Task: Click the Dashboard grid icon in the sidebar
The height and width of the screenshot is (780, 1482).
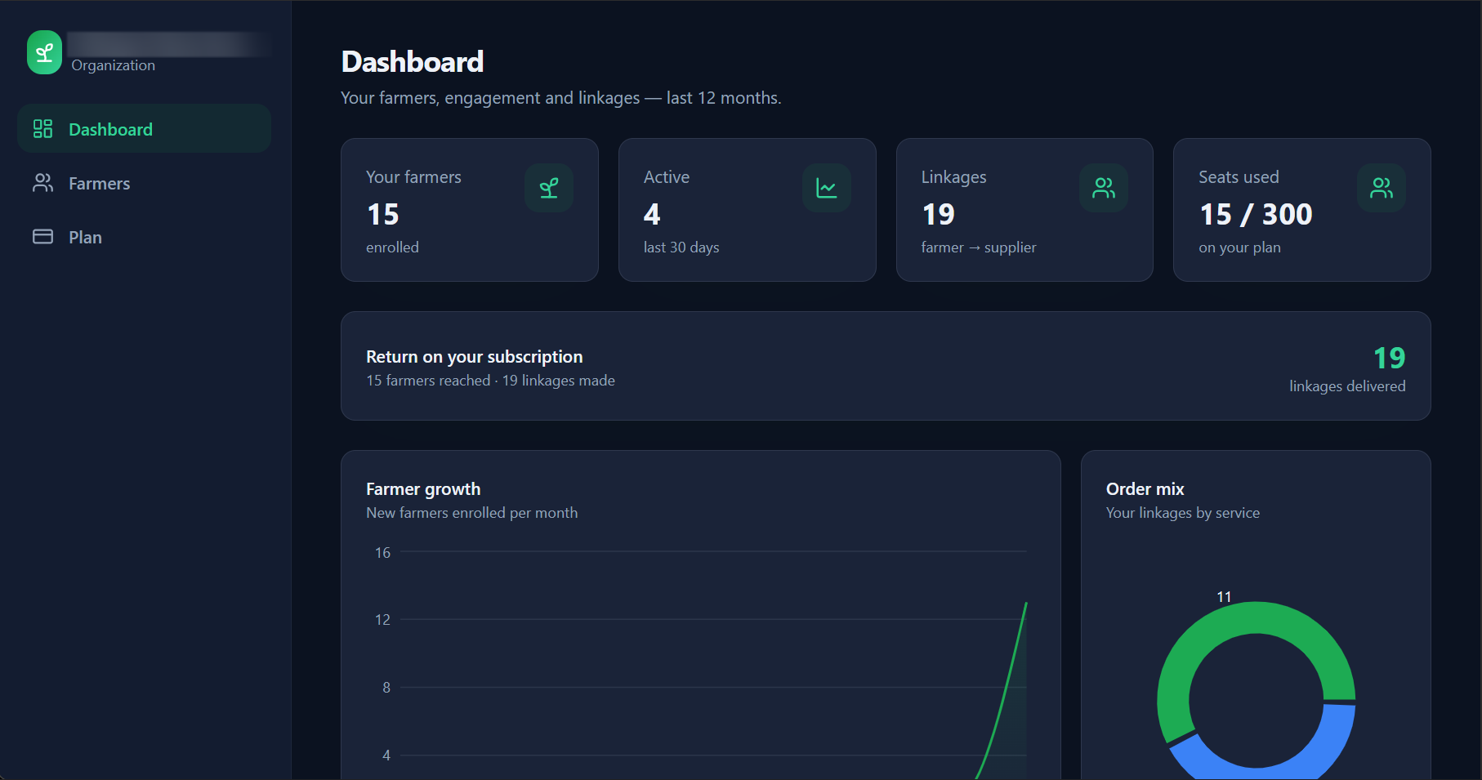Action: [42, 129]
